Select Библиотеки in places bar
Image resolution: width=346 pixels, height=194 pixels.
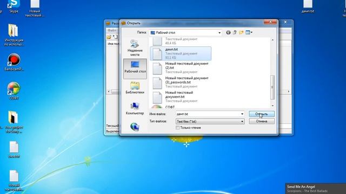point(135,88)
